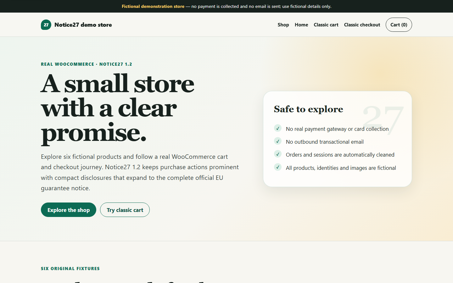
Task: Click No real payment gateway or card collection text
Action: pyautogui.click(x=337, y=129)
